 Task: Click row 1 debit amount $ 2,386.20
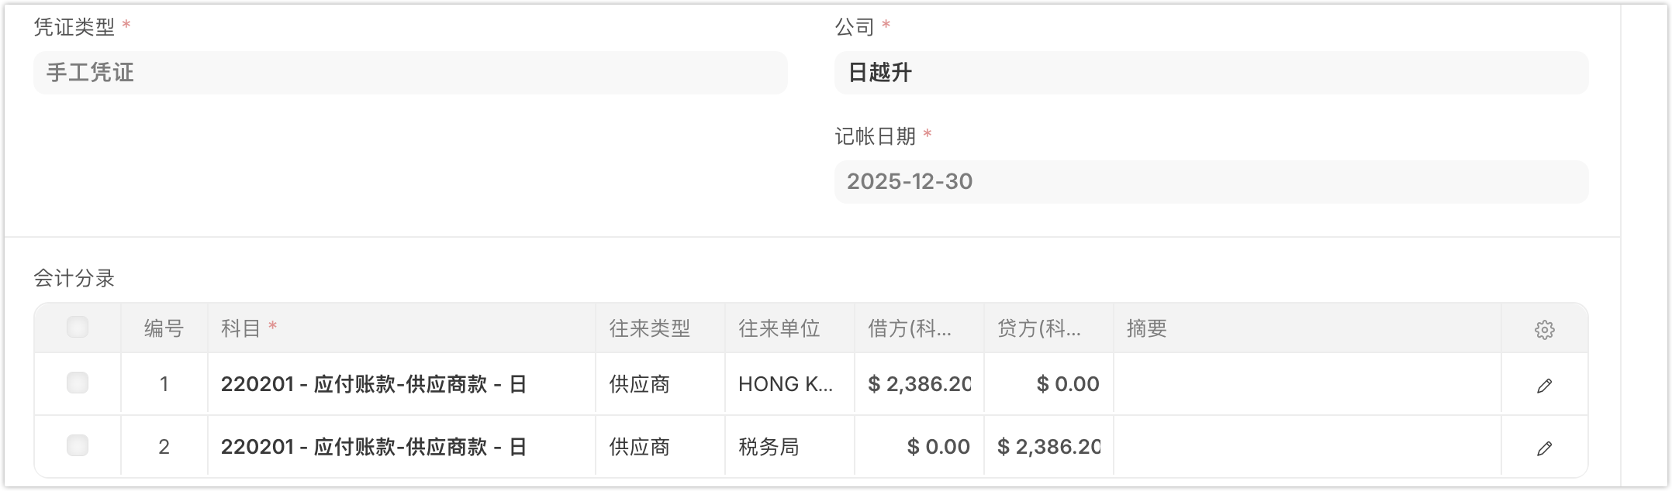919,384
